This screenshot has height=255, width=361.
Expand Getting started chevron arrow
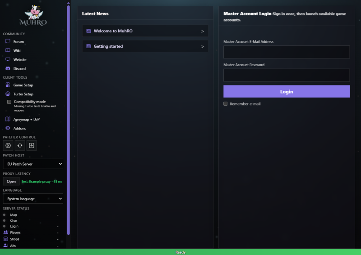coord(203,47)
